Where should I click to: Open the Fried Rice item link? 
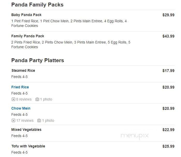[x=20, y=87]
